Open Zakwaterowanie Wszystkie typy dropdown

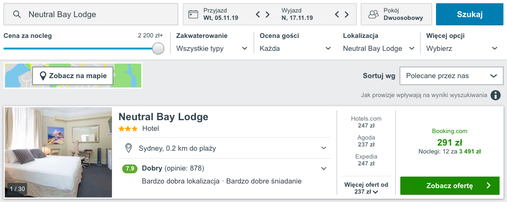tap(212, 49)
